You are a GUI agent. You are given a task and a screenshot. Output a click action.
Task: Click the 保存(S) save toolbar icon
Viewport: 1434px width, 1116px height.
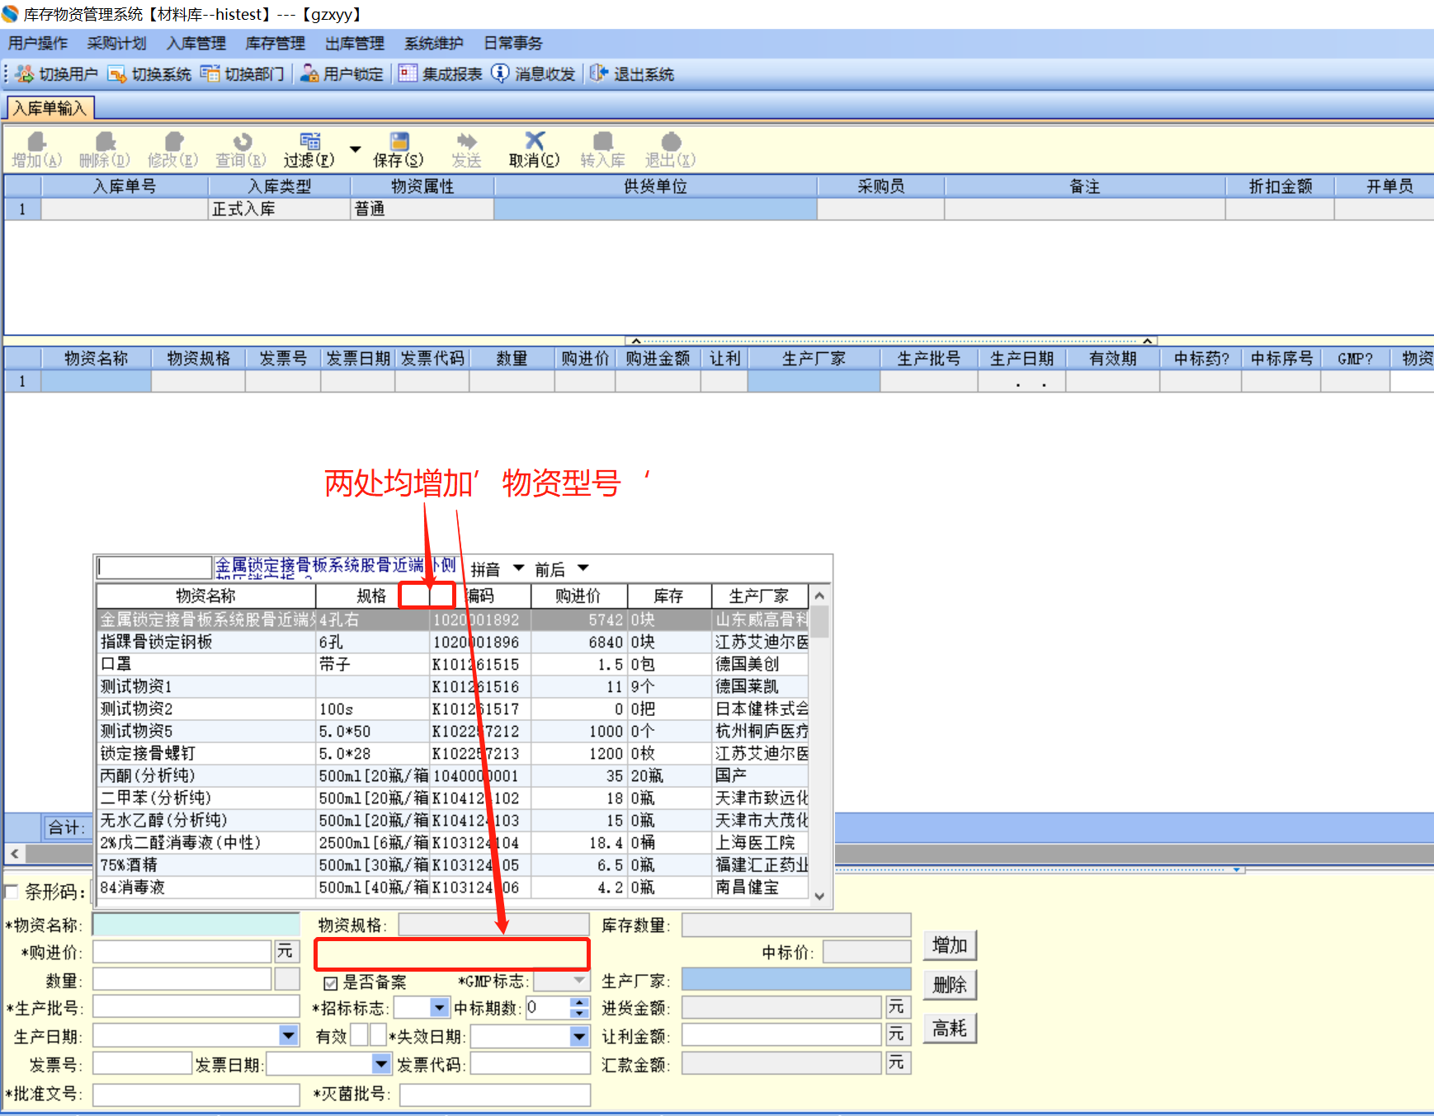click(x=399, y=142)
